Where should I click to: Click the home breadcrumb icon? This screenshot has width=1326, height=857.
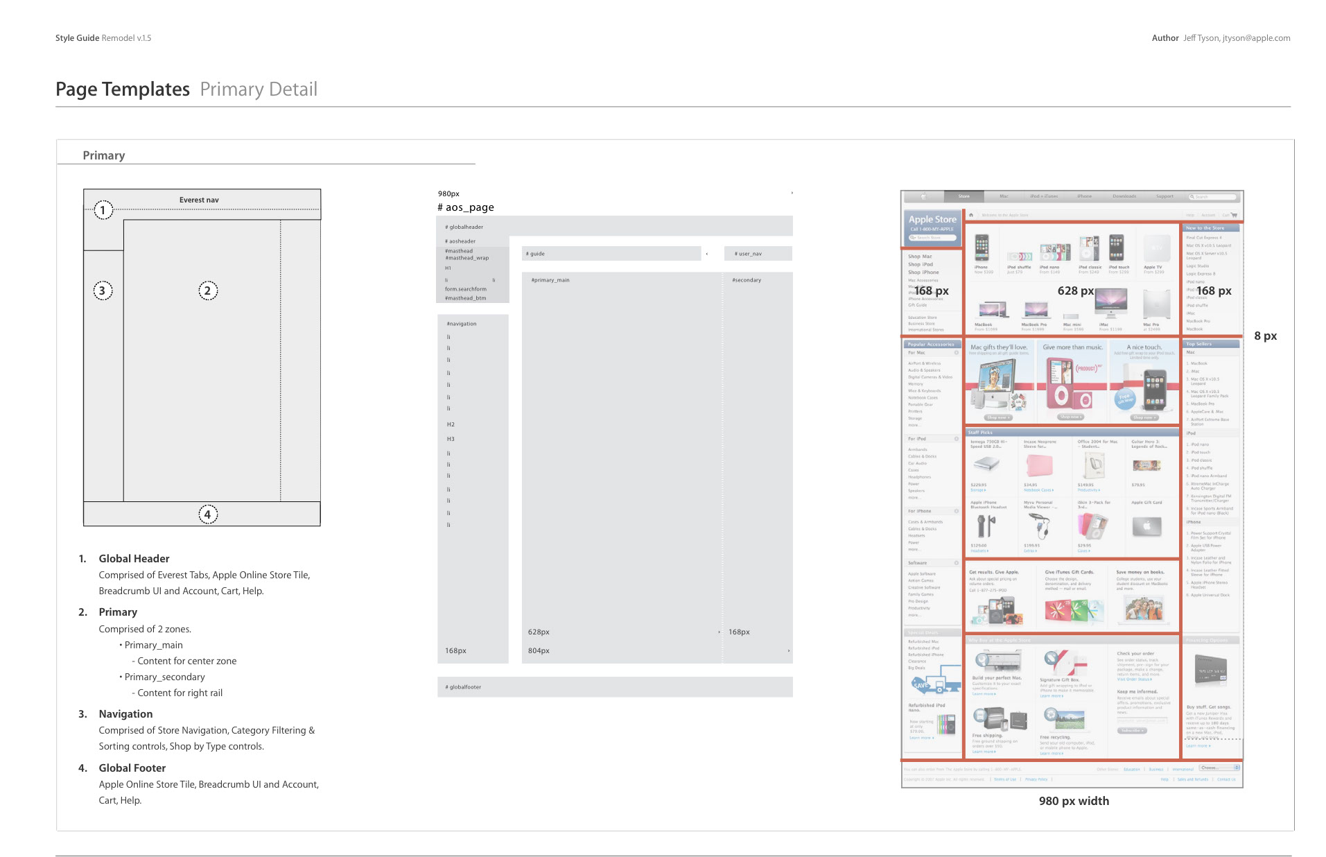point(971,215)
